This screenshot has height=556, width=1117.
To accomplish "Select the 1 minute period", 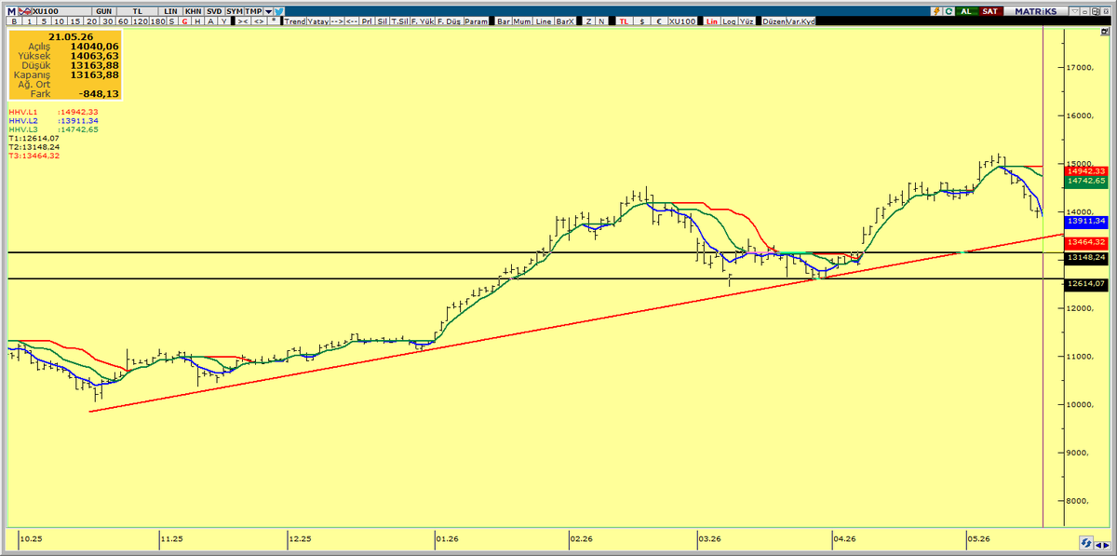I will tap(30, 21).
